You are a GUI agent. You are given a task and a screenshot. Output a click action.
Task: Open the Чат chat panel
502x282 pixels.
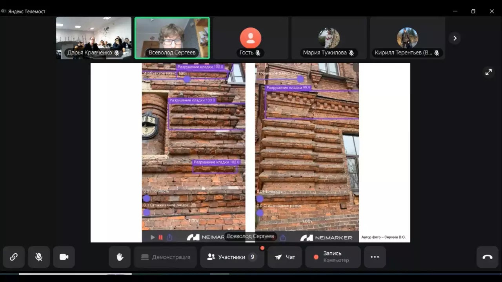pos(285,257)
